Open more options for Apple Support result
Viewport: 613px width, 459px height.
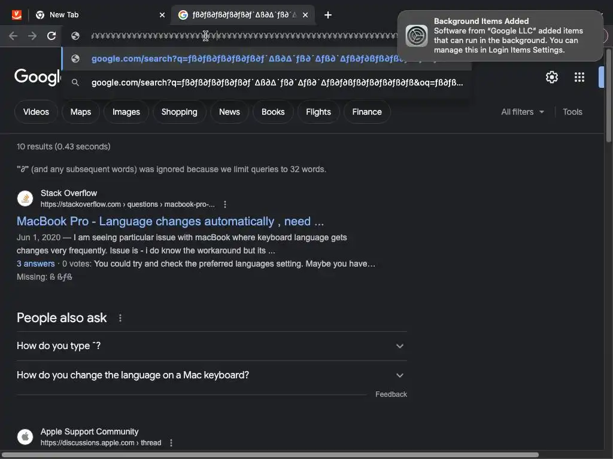tap(171, 443)
